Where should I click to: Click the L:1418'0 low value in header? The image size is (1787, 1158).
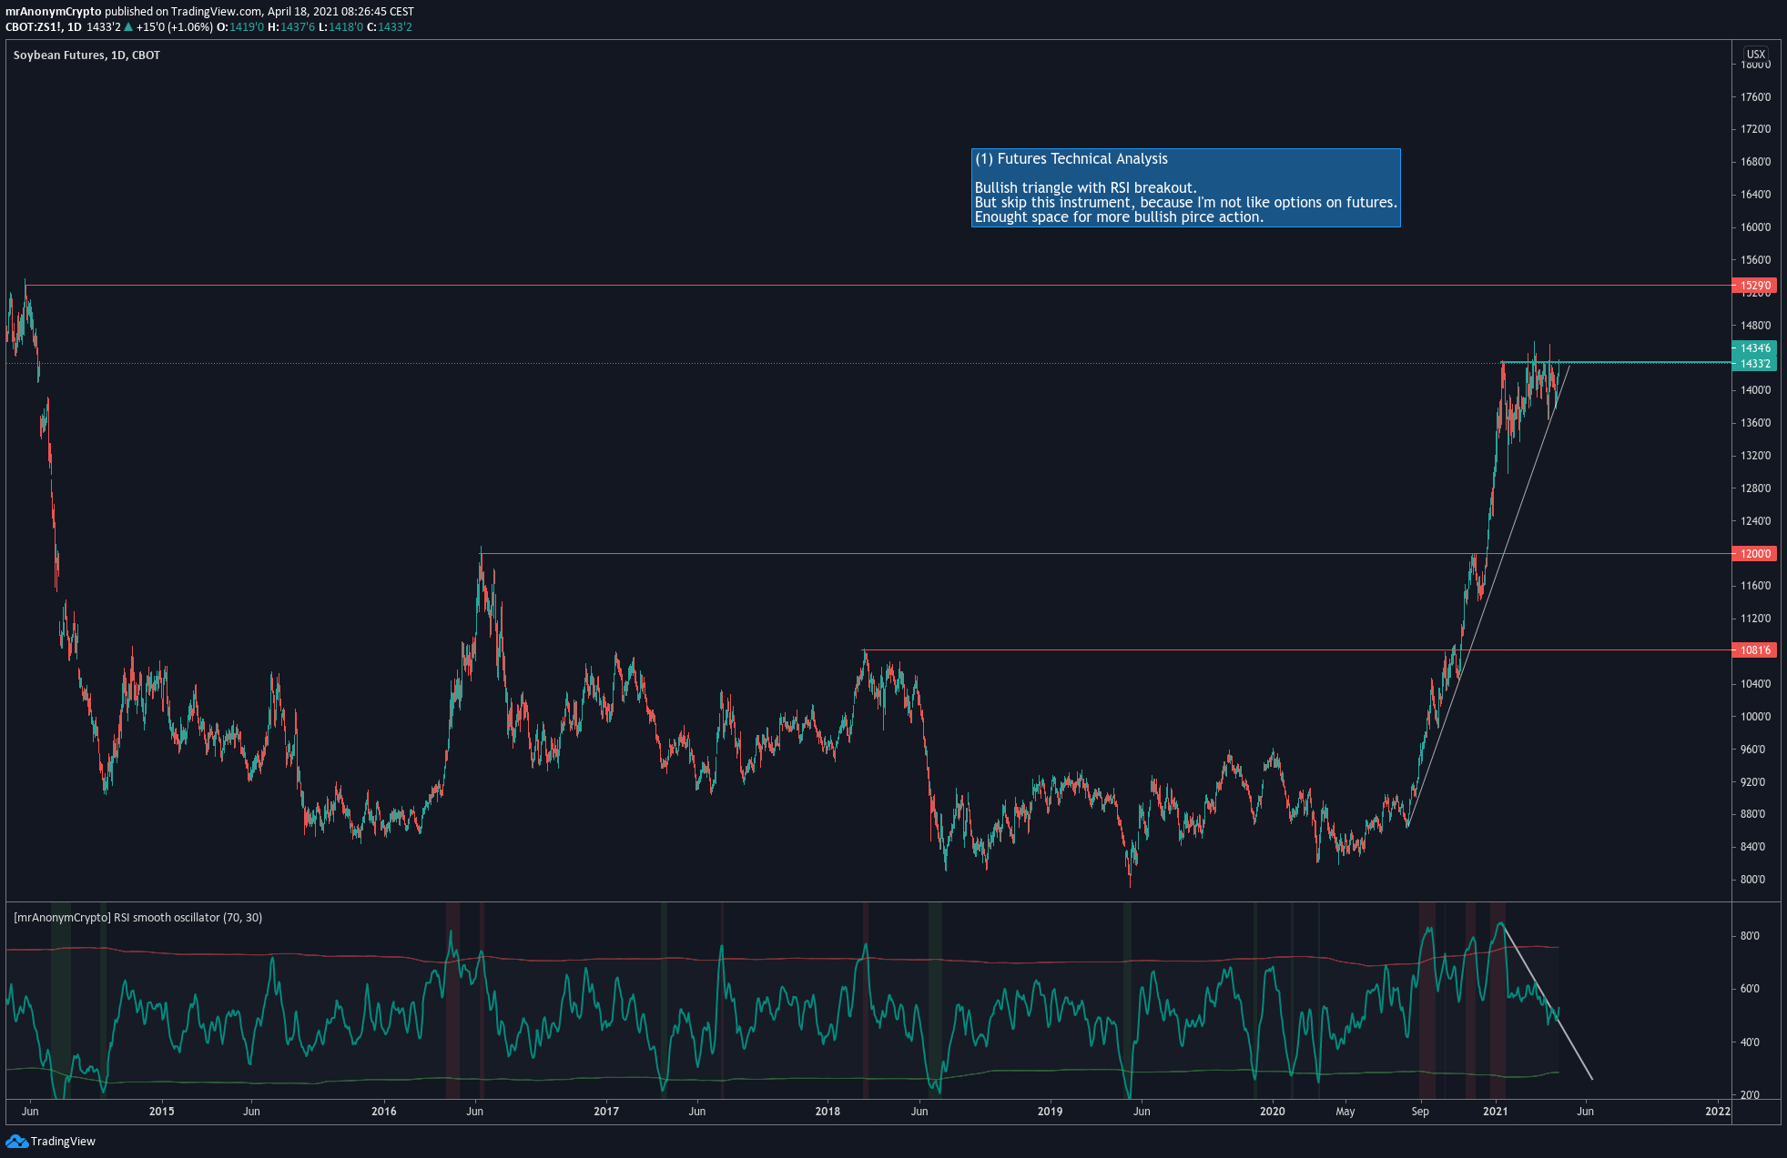(x=341, y=27)
